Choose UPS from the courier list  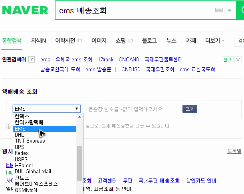(x=45, y=147)
